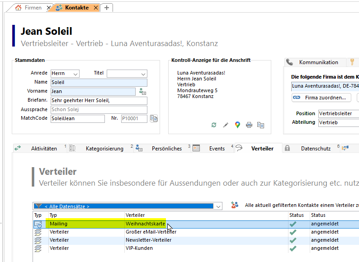Viewport: 359px width, 262px height.
Task: Toggle the status checkmark for VIP-Kunden
Action: pyautogui.click(x=293, y=248)
